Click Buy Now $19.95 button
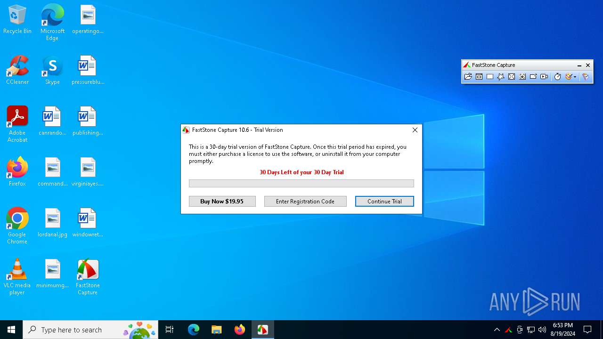603x339 pixels. tap(222, 202)
